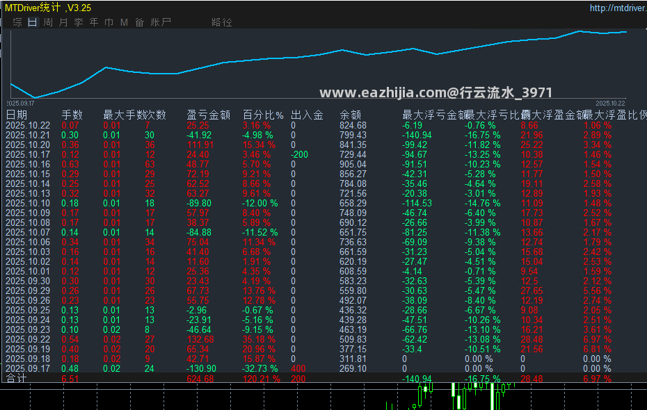Click the 最大浮亏金额 column header
647x410 pixels.
[x=434, y=115]
